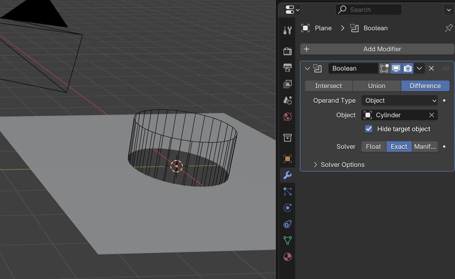Open the Operand Type dropdown
The height and width of the screenshot is (279, 455).
[400, 100]
